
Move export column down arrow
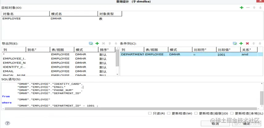116,43
